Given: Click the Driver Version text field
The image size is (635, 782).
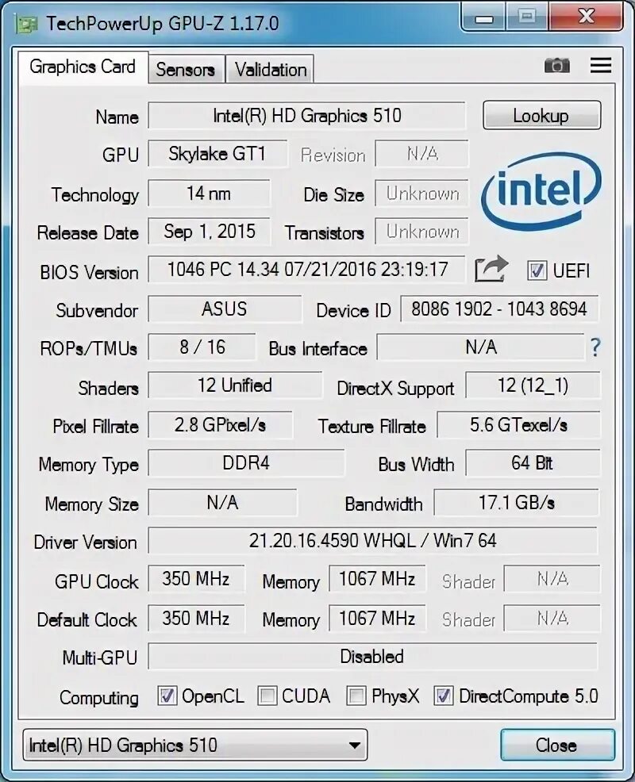Looking at the screenshot, I should [372, 541].
